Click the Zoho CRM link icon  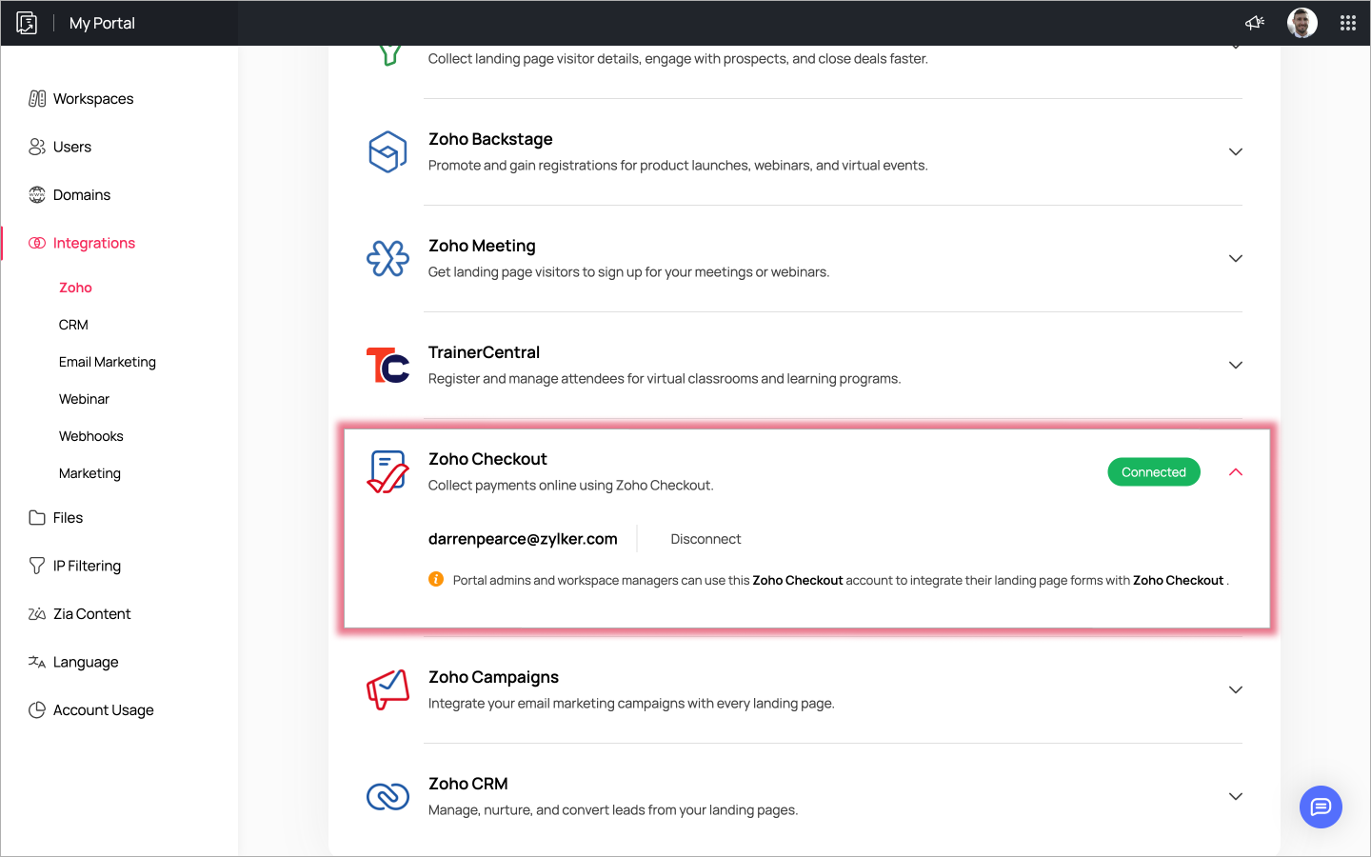pos(387,796)
